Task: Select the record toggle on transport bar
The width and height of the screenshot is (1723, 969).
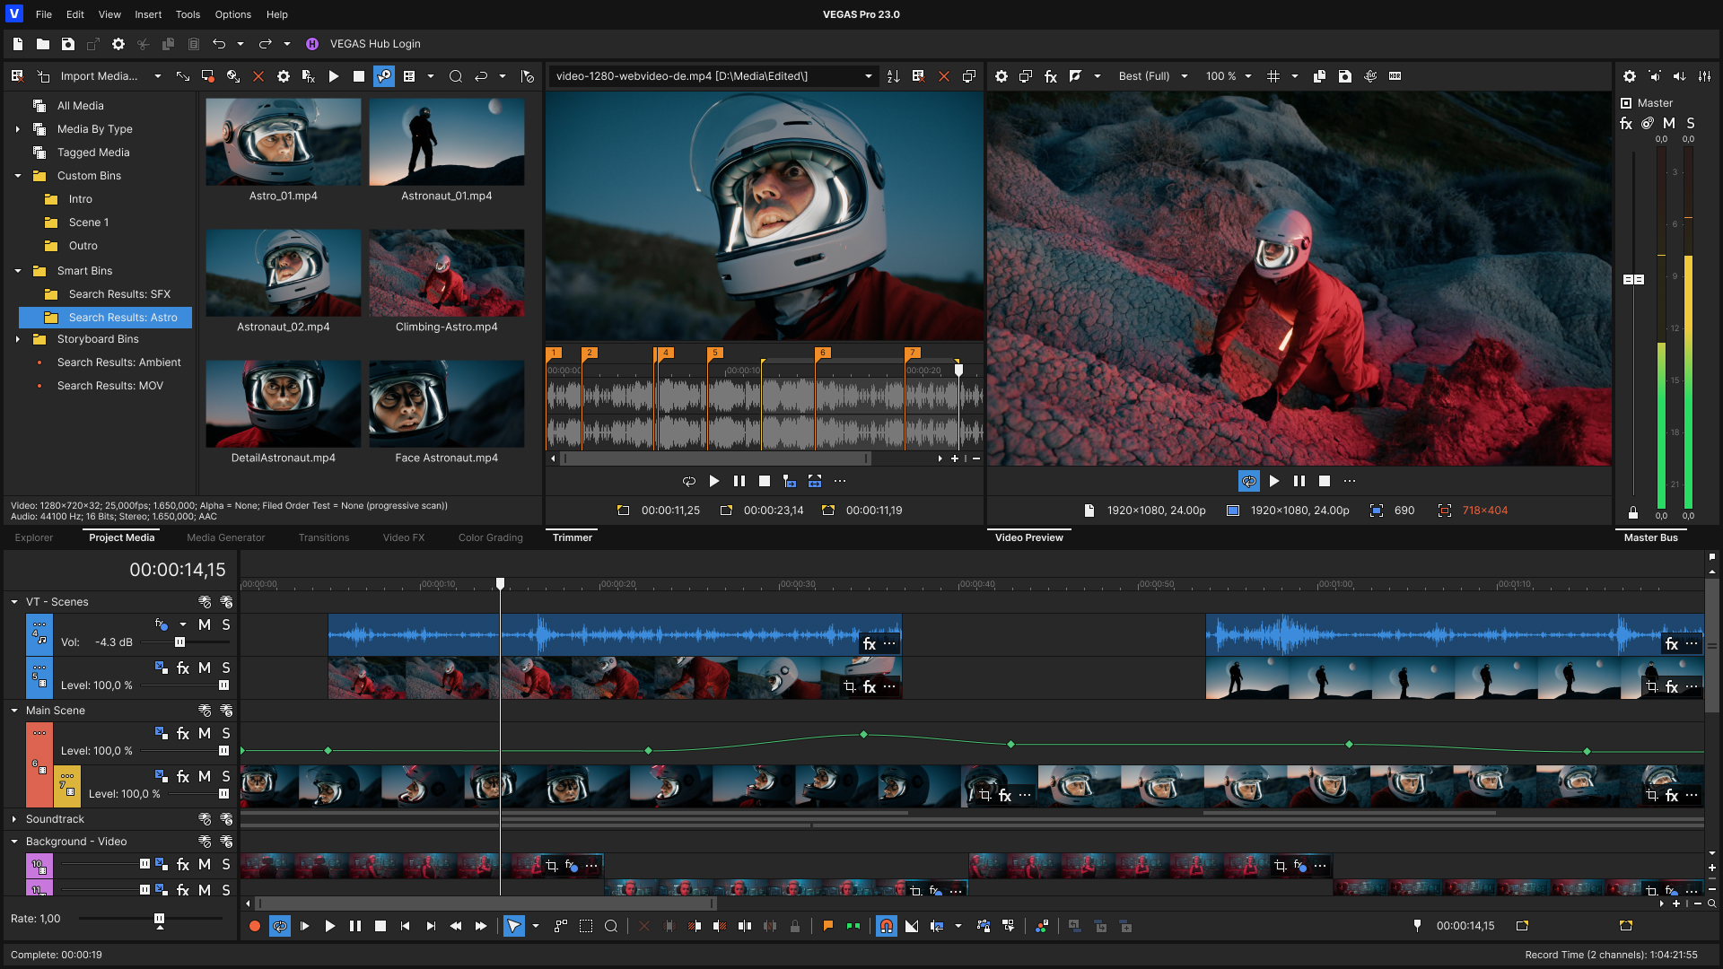Action: click(x=254, y=926)
